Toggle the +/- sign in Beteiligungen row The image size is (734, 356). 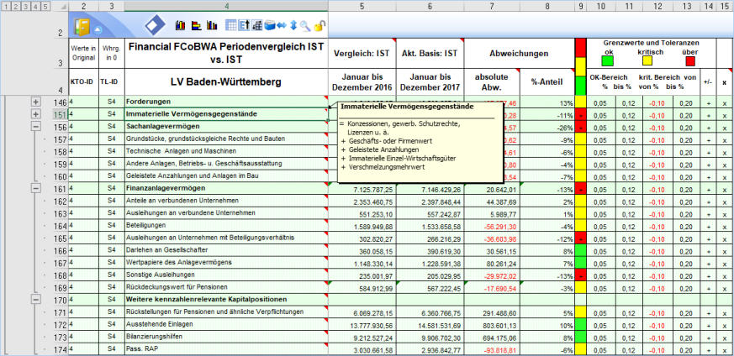pyautogui.click(x=708, y=226)
